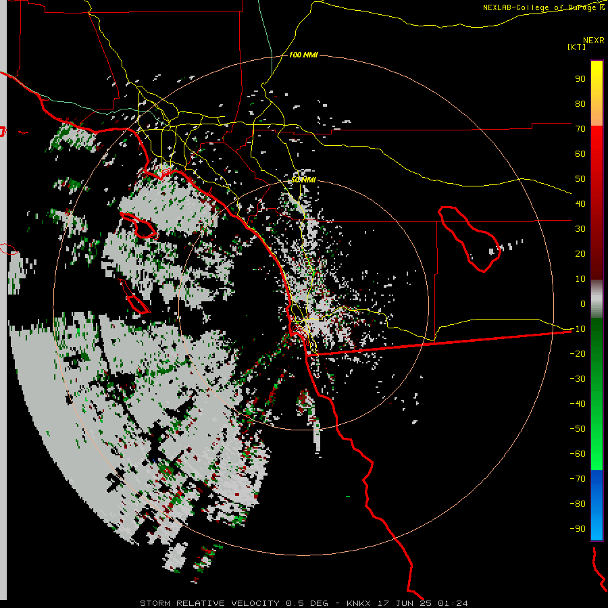Click the NEXLAB-College of DuPage credit text
This screenshot has height=608, width=608.
(x=544, y=7)
